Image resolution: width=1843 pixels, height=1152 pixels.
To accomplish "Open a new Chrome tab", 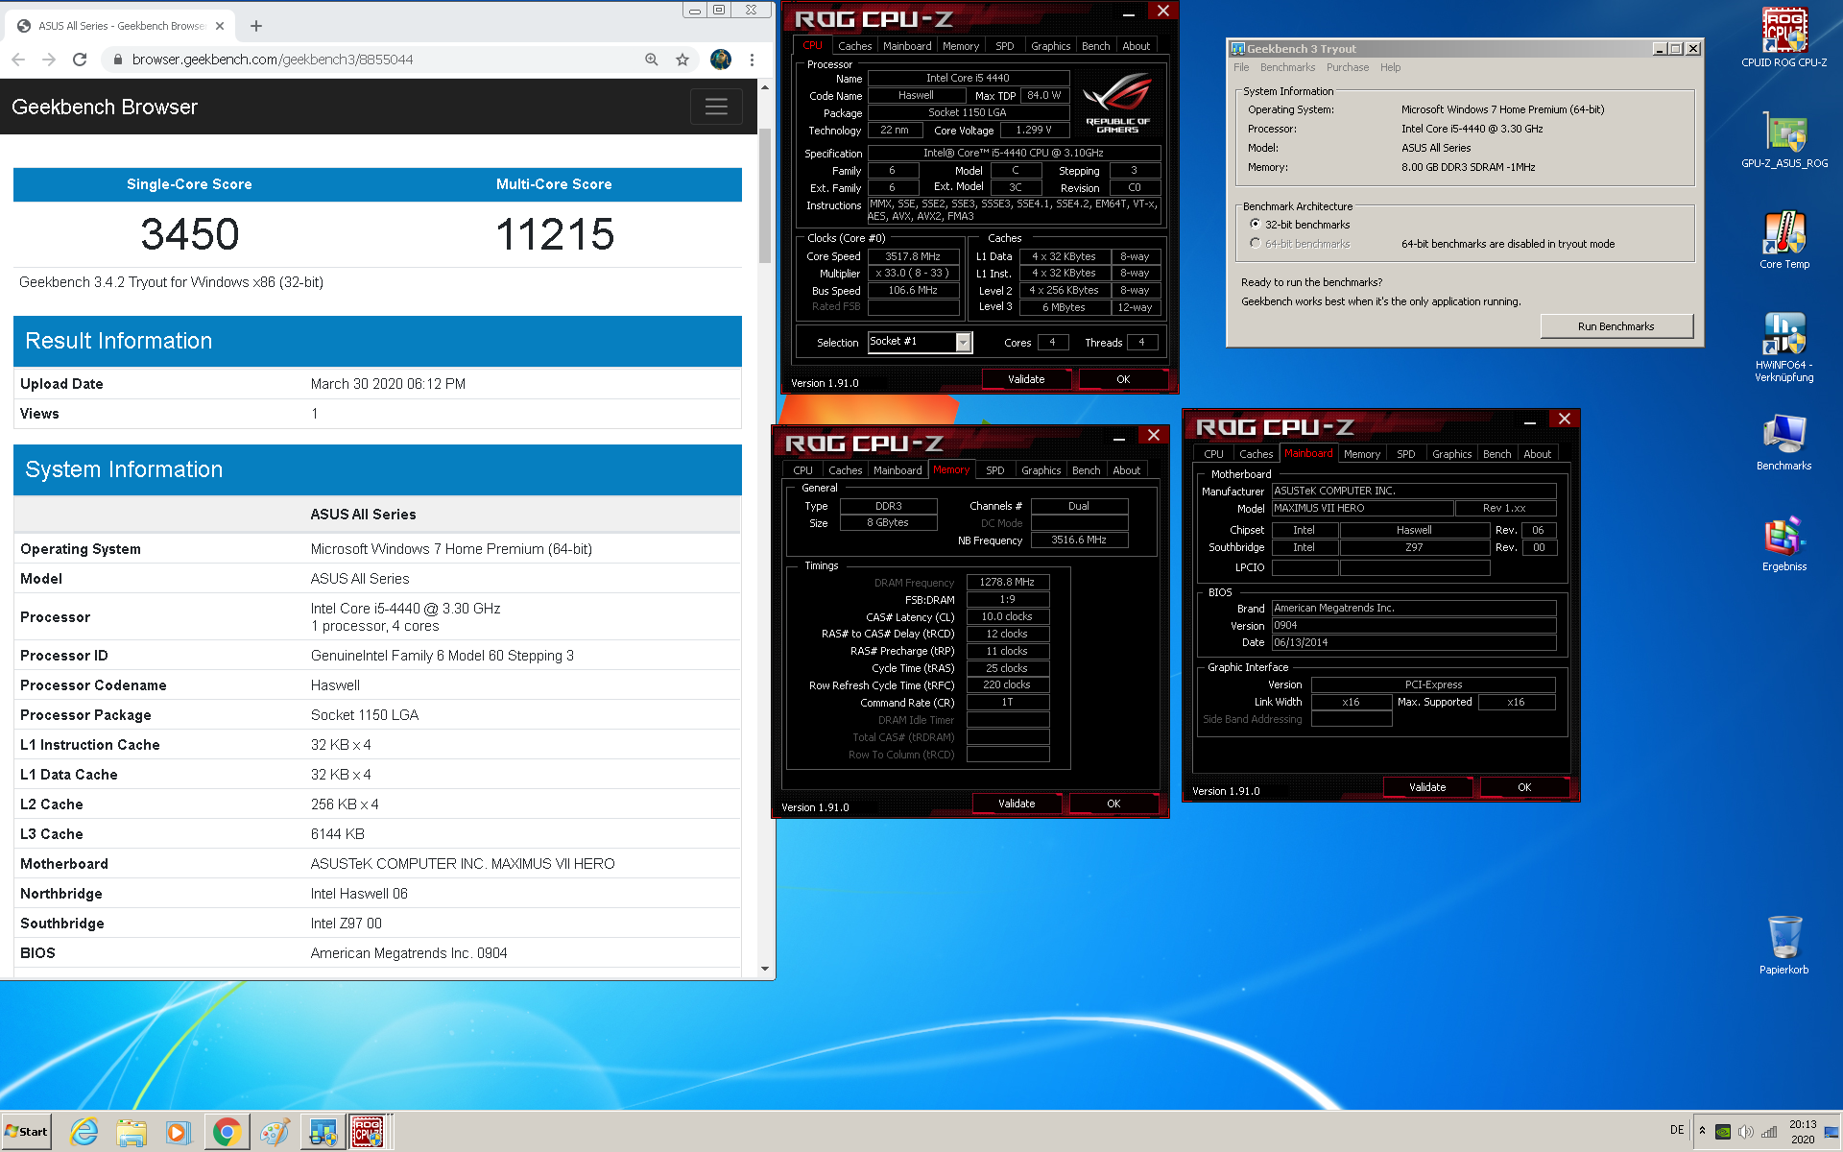I will pos(256,26).
